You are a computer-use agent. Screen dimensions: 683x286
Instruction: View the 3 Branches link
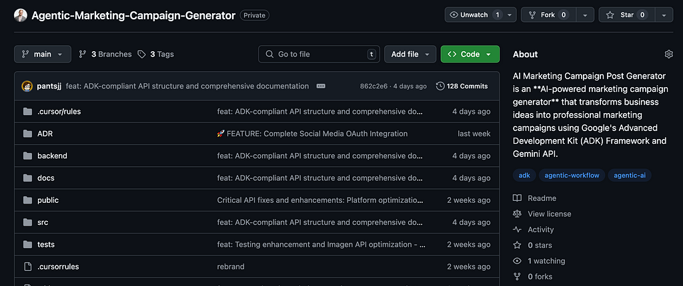[x=105, y=55]
